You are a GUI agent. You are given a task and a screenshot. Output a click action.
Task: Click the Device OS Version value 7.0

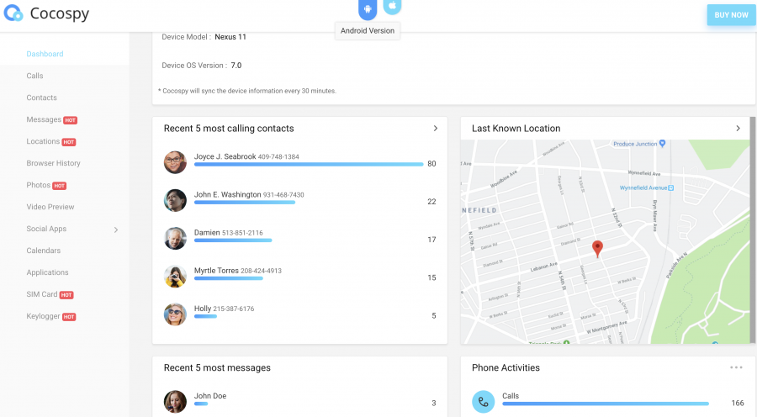(236, 66)
